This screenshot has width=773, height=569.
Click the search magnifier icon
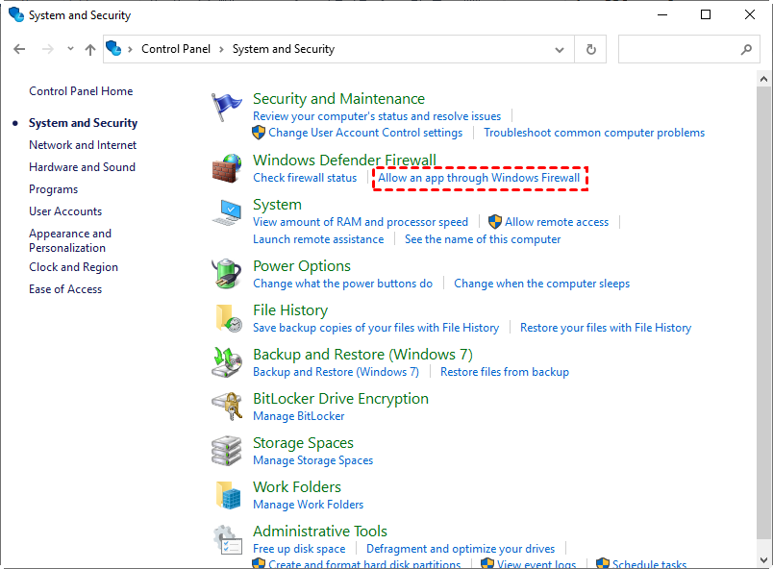(x=746, y=49)
